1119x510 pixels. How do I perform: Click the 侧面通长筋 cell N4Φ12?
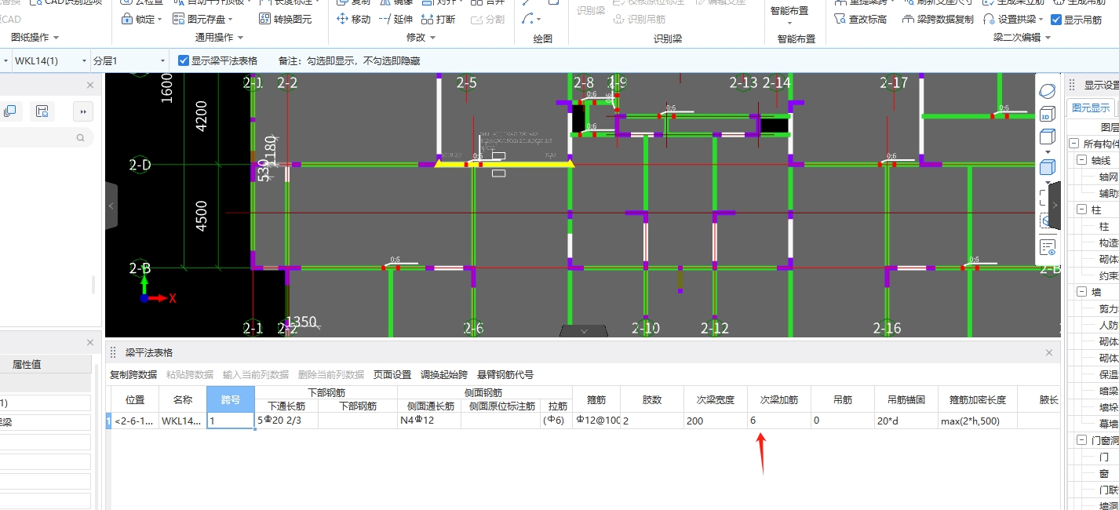click(429, 421)
